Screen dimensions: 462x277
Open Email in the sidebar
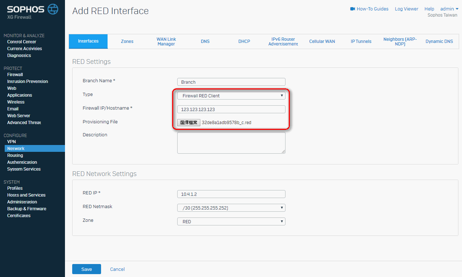(x=13, y=109)
